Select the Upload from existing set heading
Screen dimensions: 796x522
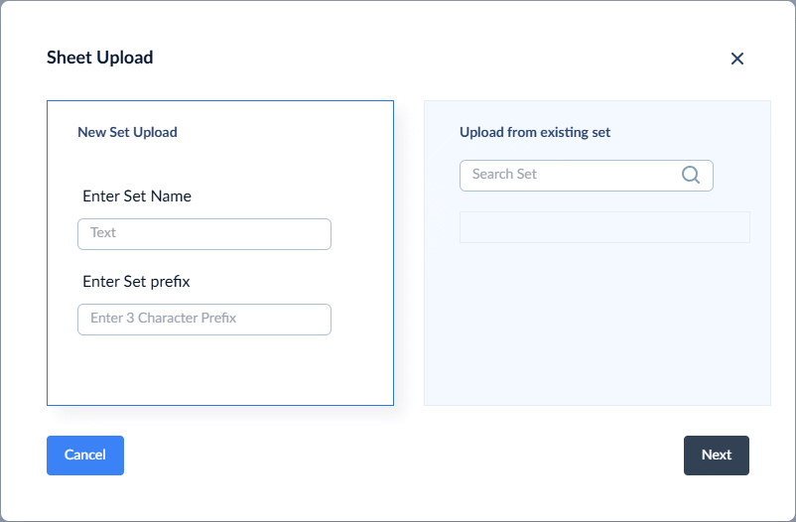(x=535, y=132)
